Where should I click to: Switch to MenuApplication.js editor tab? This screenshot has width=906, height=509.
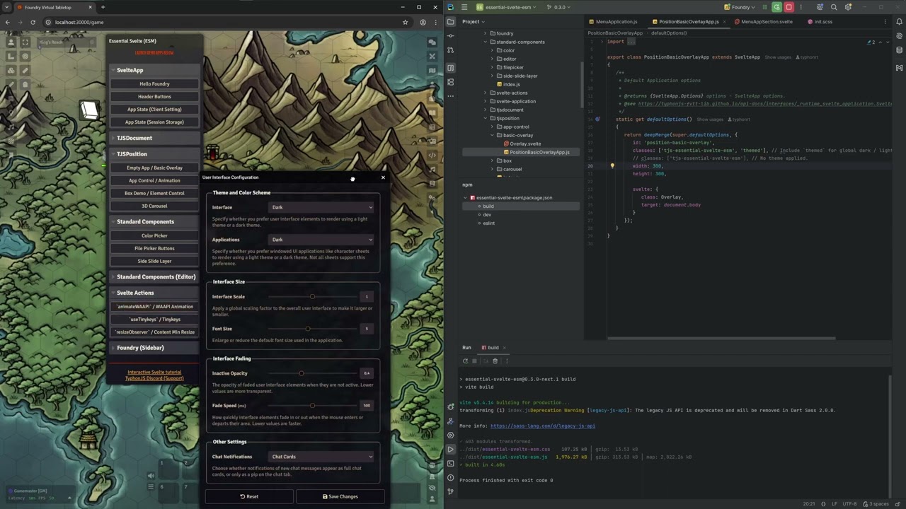[612, 22]
